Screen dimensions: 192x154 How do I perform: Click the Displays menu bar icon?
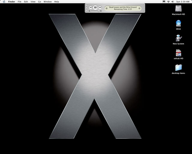[x=164, y=2]
